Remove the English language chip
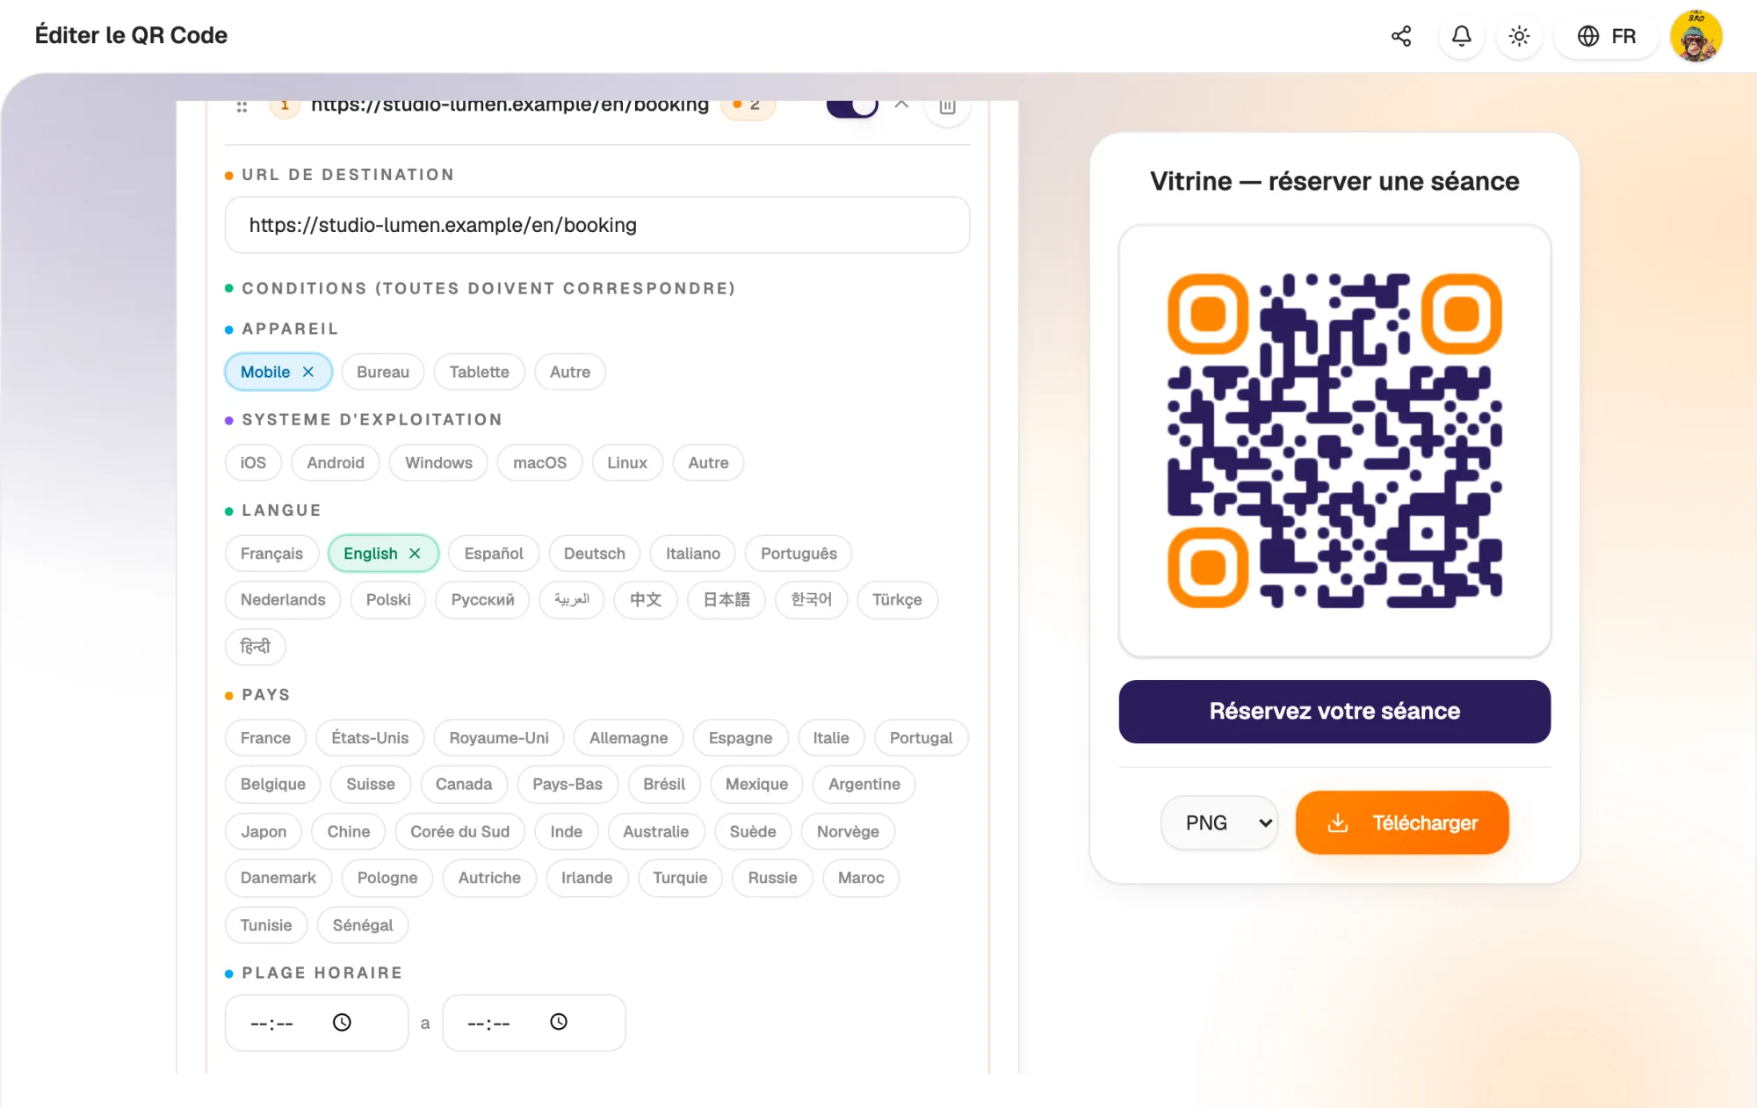1757x1108 pixels. pyautogui.click(x=415, y=554)
